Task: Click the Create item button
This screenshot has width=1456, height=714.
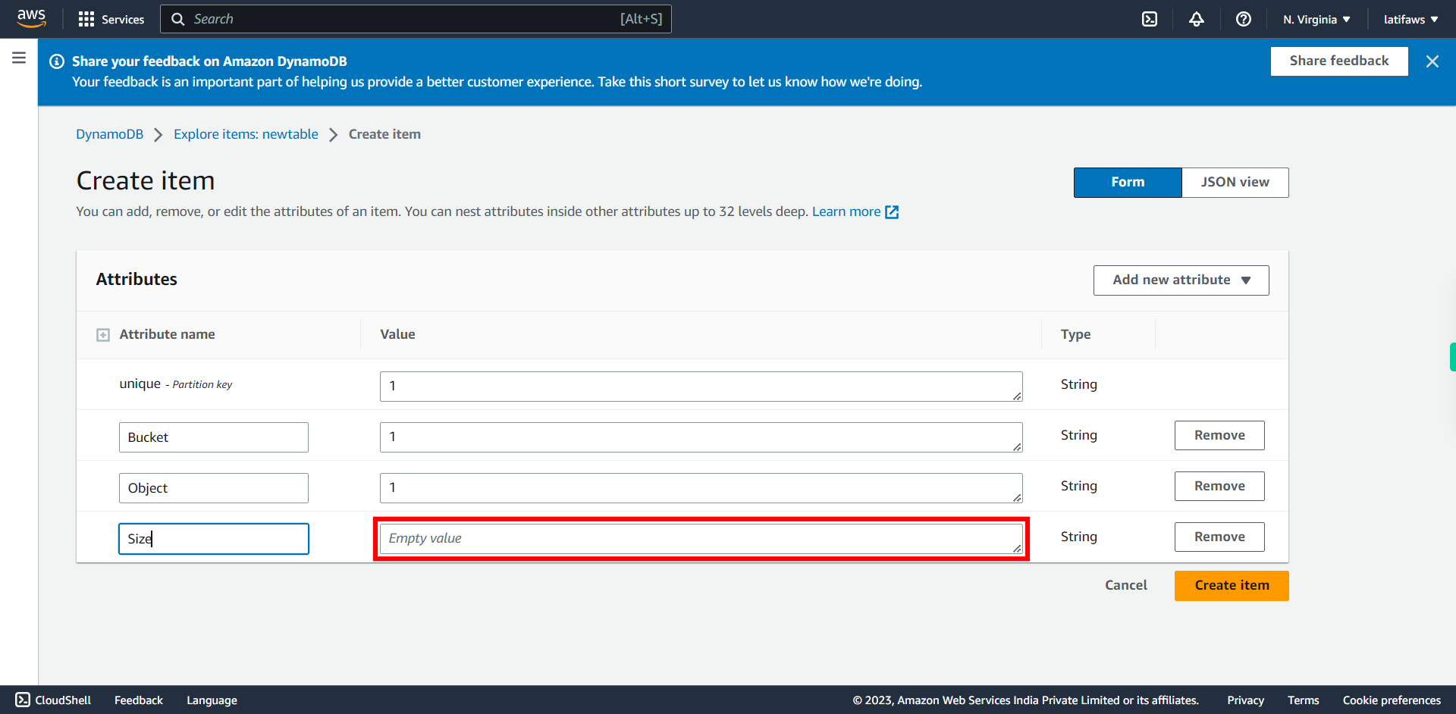Action: click(x=1232, y=586)
